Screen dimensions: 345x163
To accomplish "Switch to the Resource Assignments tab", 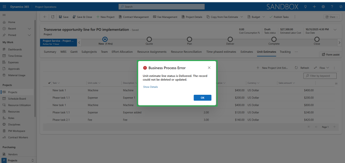I will click(x=152, y=52).
